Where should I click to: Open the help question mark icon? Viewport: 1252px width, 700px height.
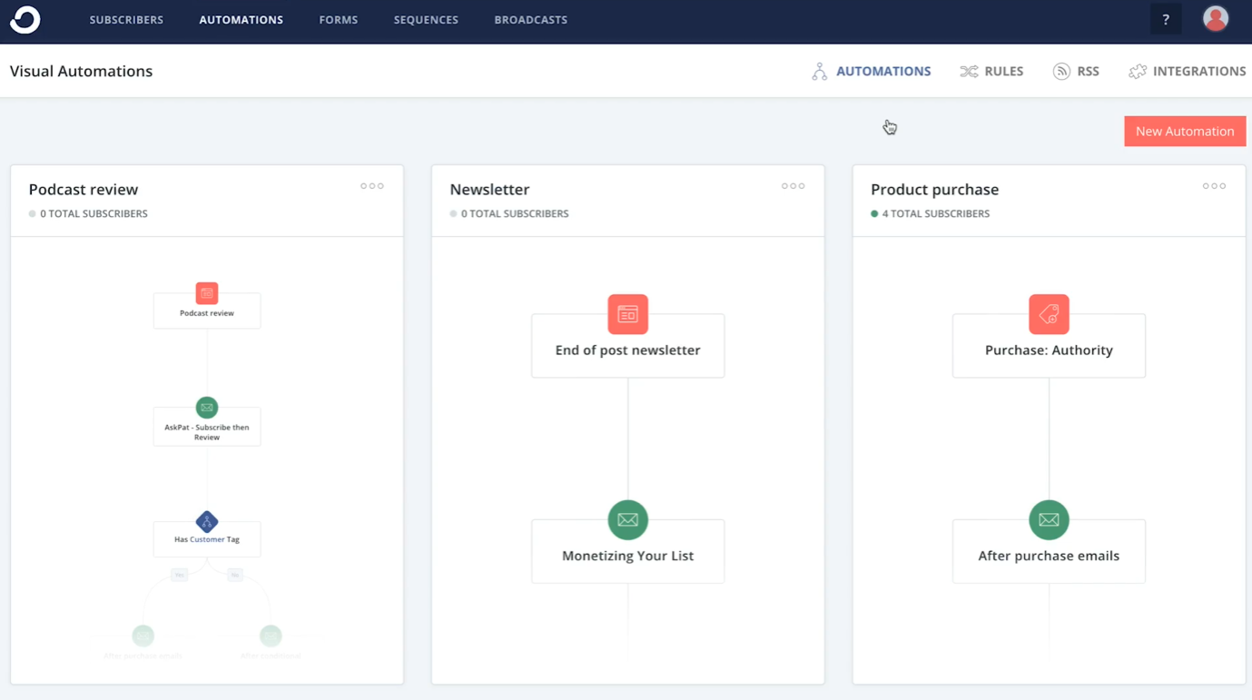[x=1166, y=19]
